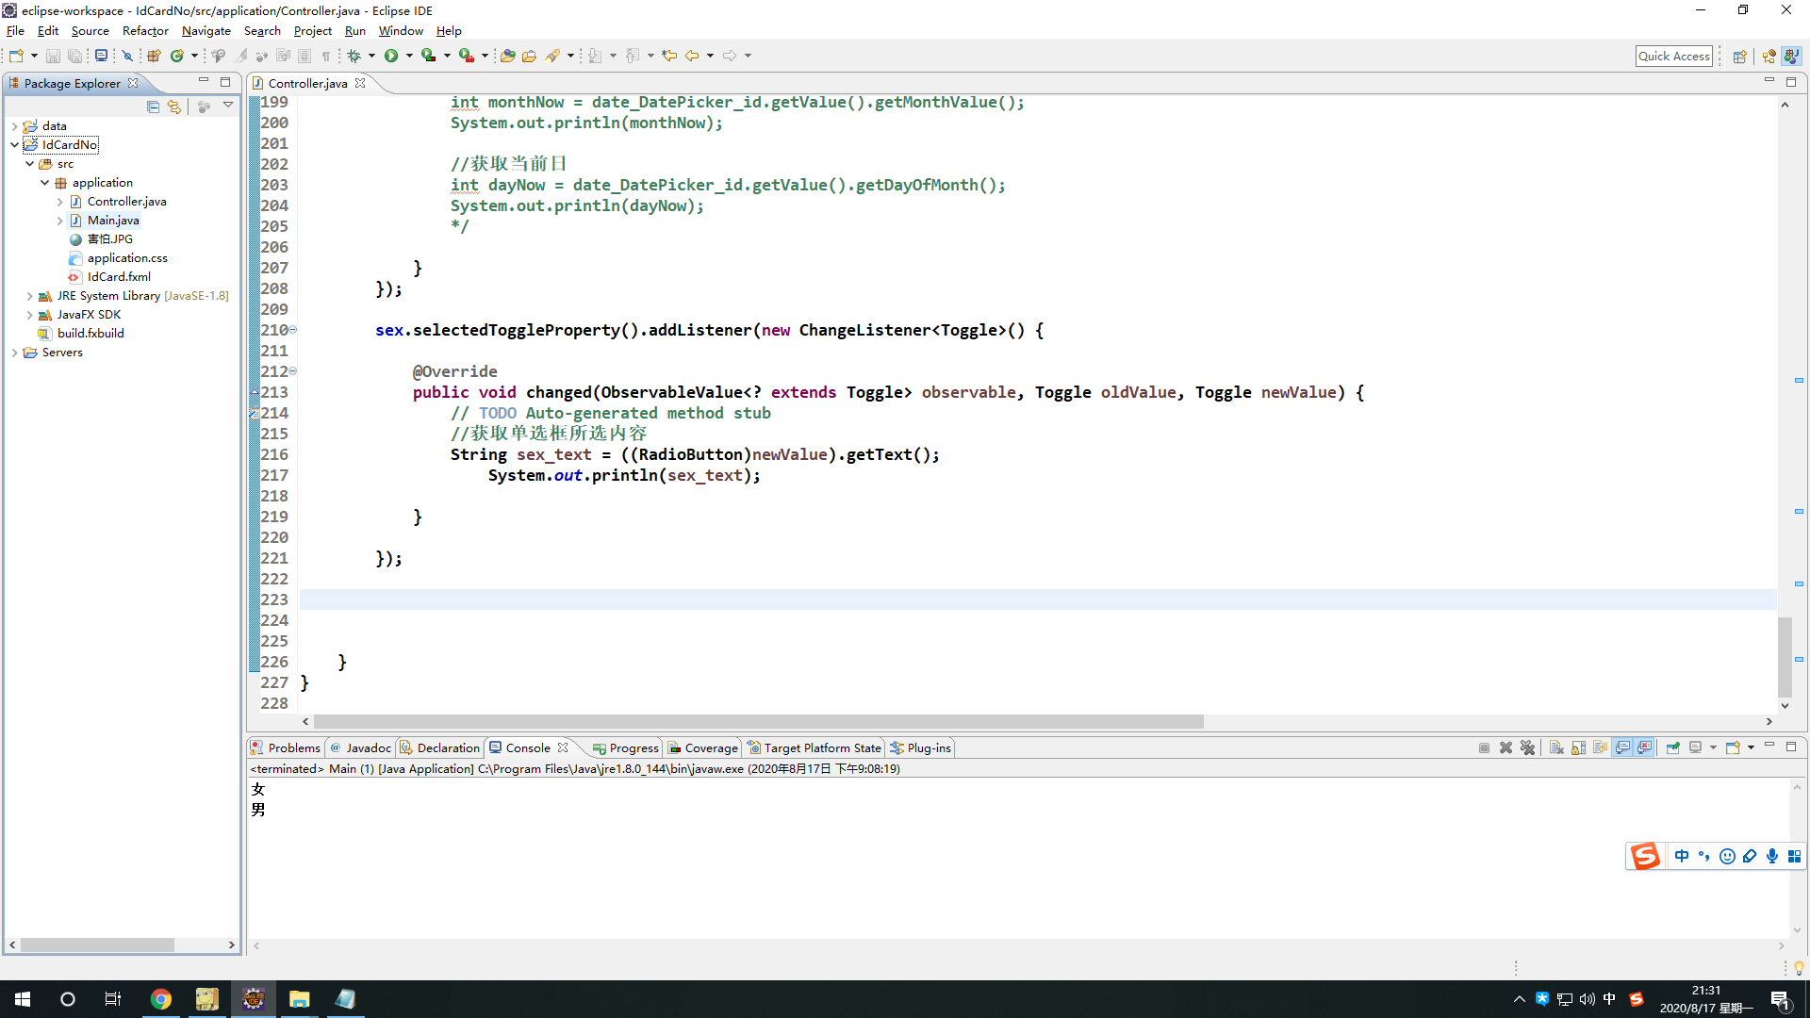Screen dimensions: 1810x1018
Task: Switch to the Problems tab
Action: (x=286, y=747)
